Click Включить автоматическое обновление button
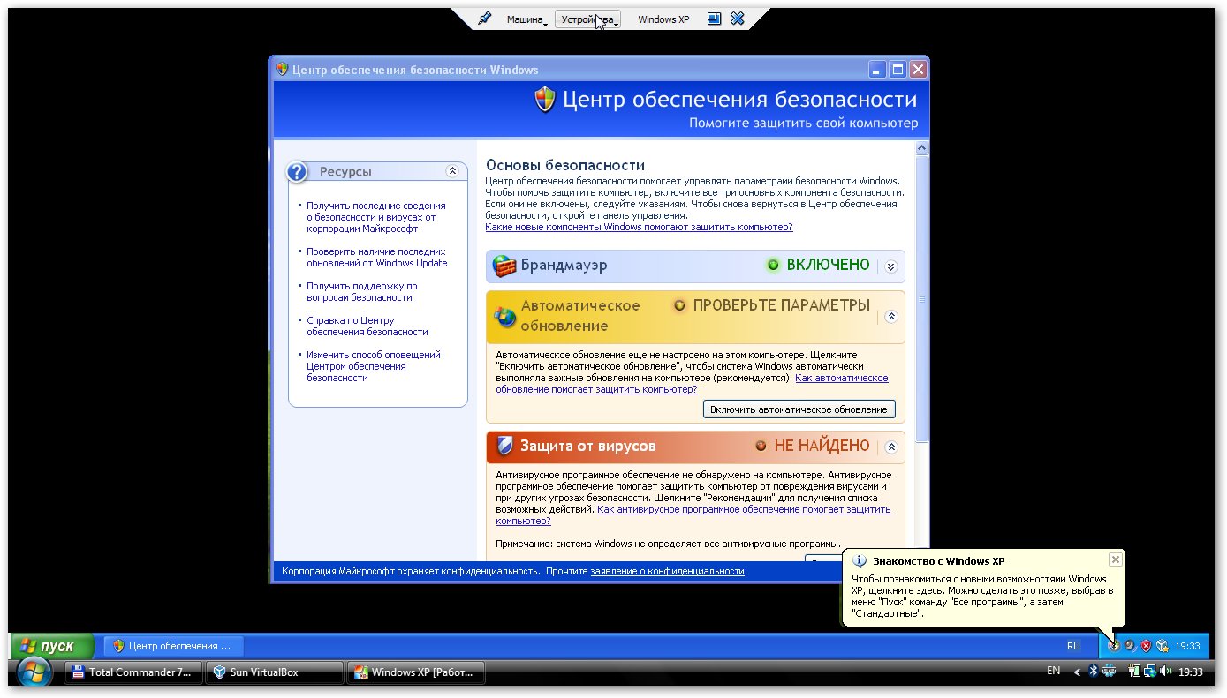Viewport: 1227px width, 698px height. coord(799,409)
